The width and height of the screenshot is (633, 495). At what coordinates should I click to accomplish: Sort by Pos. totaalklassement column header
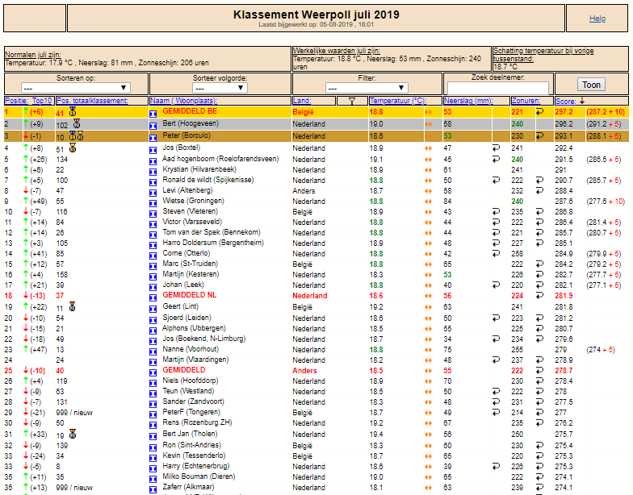point(92,101)
